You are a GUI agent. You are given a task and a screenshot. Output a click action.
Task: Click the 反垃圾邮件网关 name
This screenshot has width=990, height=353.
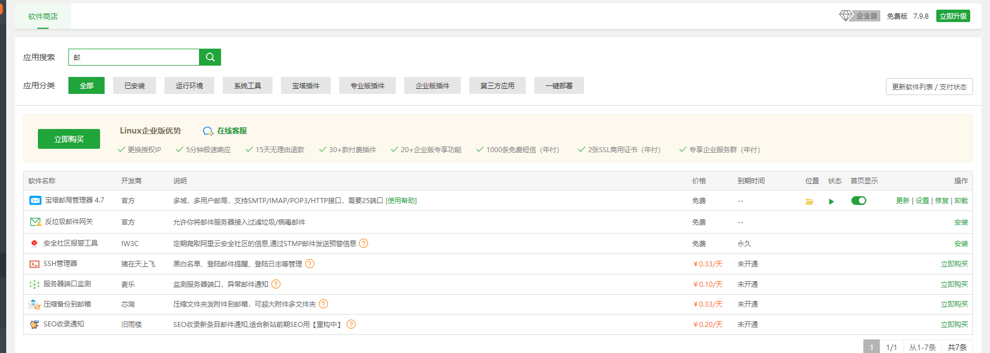pyautogui.click(x=69, y=222)
